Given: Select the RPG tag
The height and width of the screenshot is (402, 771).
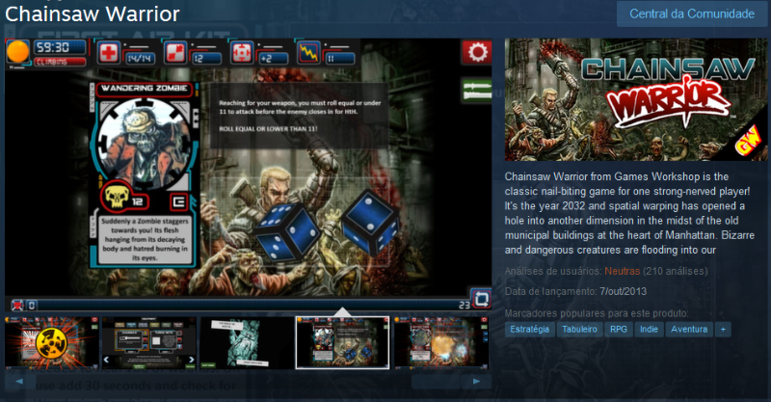Looking at the screenshot, I should (619, 329).
